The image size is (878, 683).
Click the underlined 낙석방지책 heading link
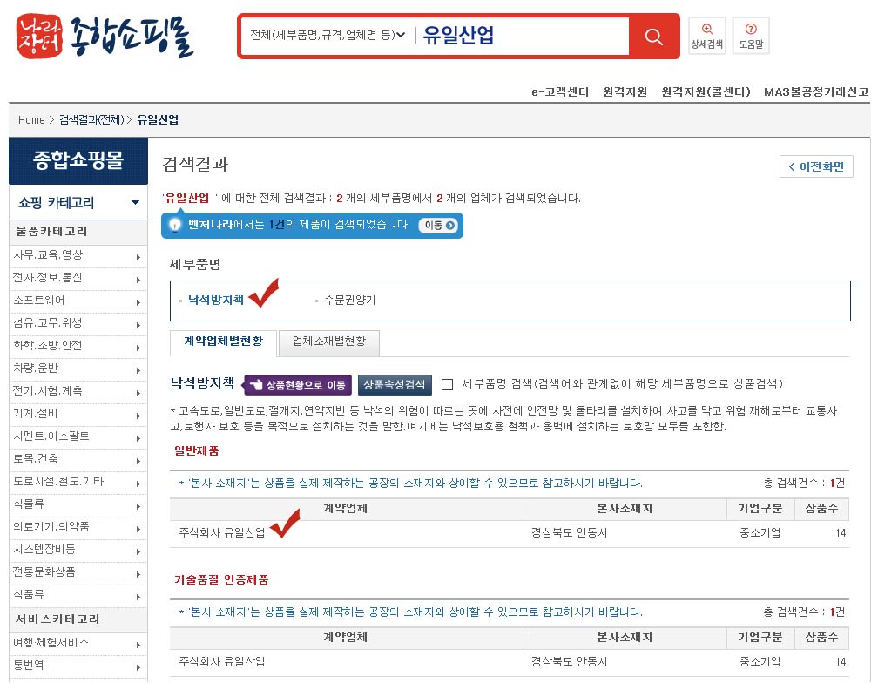coord(202,383)
